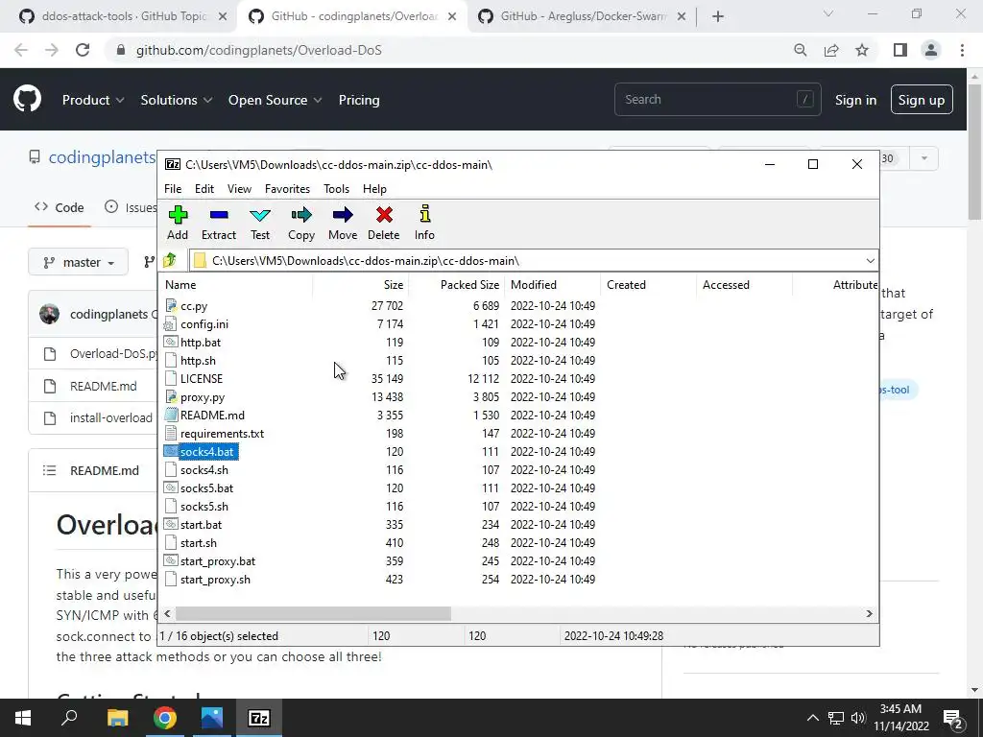Run the Test archive tool

click(259, 223)
